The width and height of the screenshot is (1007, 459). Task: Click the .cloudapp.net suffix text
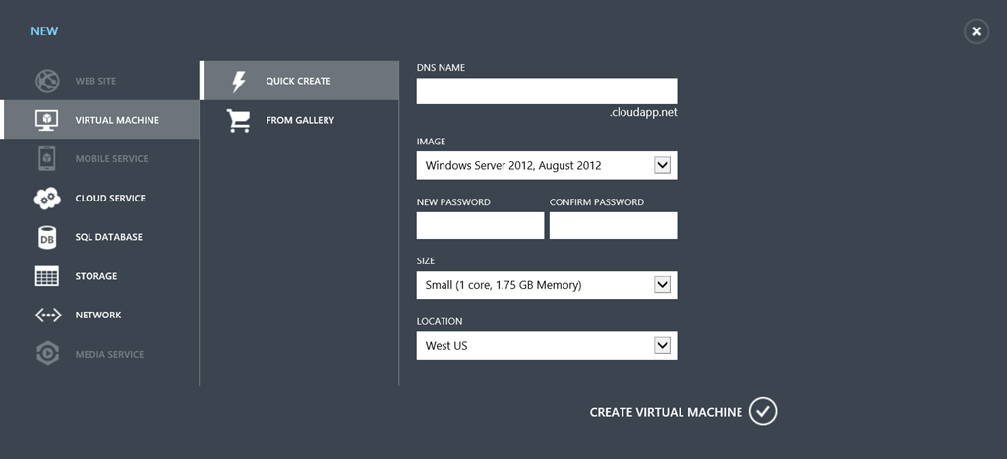click(643, 113)
